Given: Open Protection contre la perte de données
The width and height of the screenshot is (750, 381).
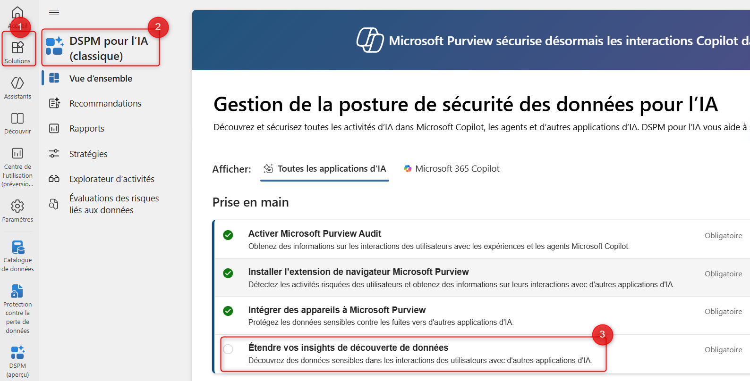Looking at the screenshot, I should point(17,291).
